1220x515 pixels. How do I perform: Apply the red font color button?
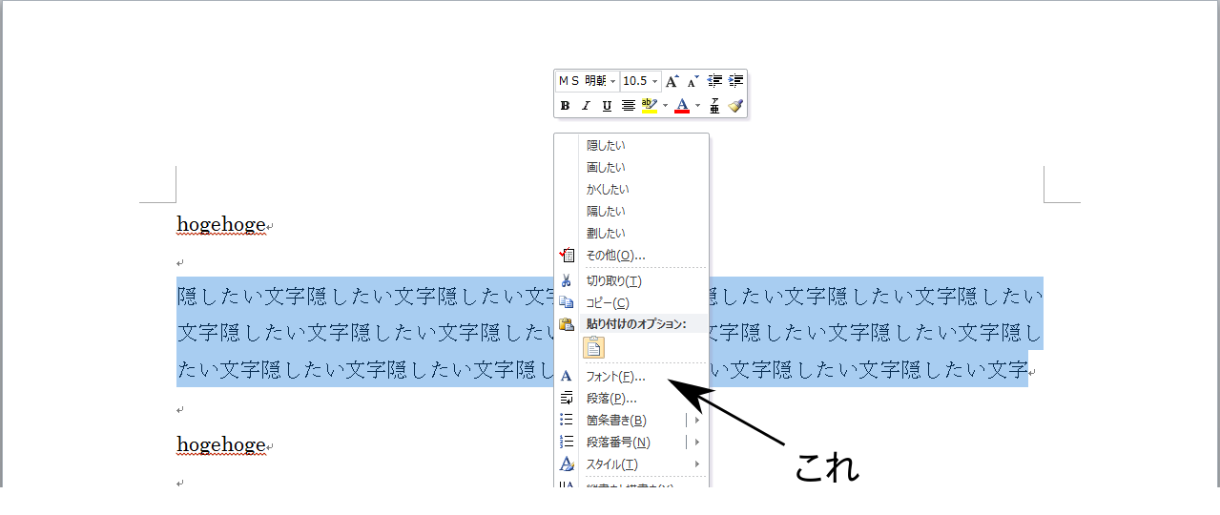682,106
